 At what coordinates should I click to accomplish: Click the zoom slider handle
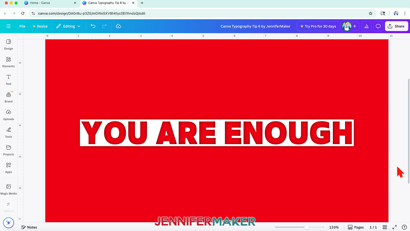306,227
